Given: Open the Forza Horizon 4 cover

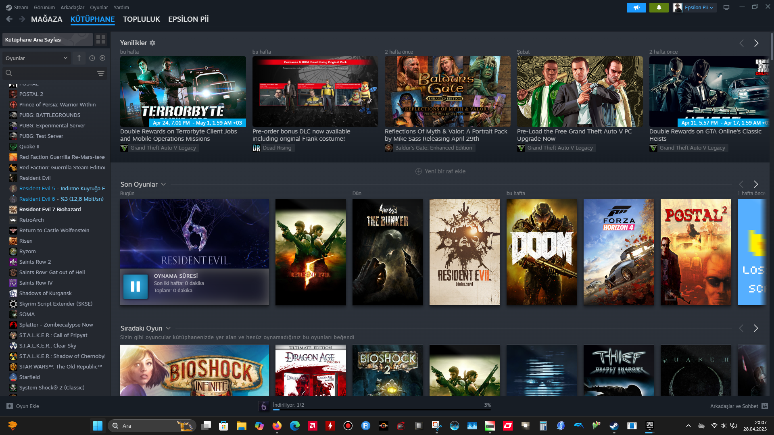Looking at the screenshot, I should [x=619, y=252].
